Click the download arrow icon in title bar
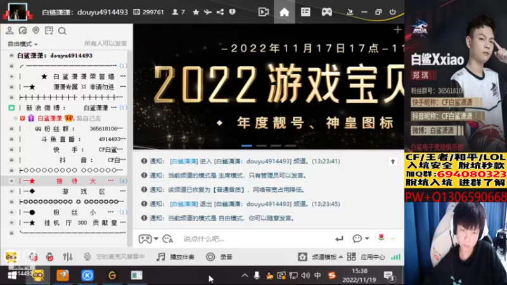Viewport: 507px width, 285px height. 350,12
